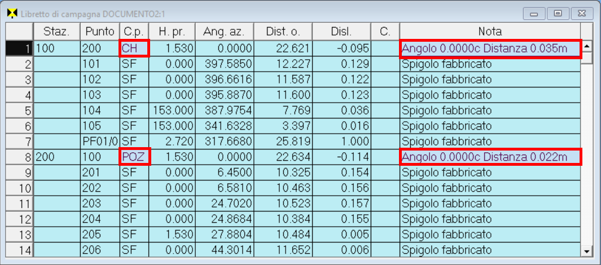Click the Nota column header
The width and height of the screenshot is (601, 265).
click(x=490, y=32)
